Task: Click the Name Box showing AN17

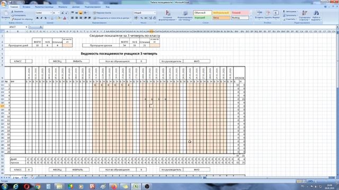Action: (14, 27)
